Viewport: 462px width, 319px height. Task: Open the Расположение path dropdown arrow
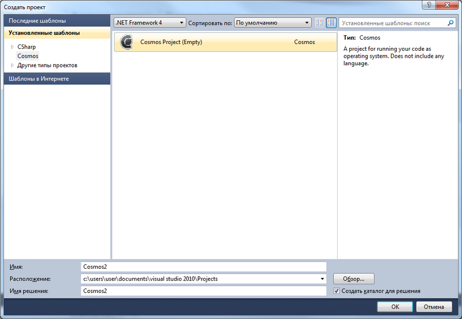point(322,279)
